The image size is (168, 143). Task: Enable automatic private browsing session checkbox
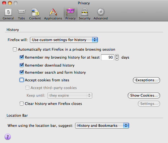click(15, 50)
